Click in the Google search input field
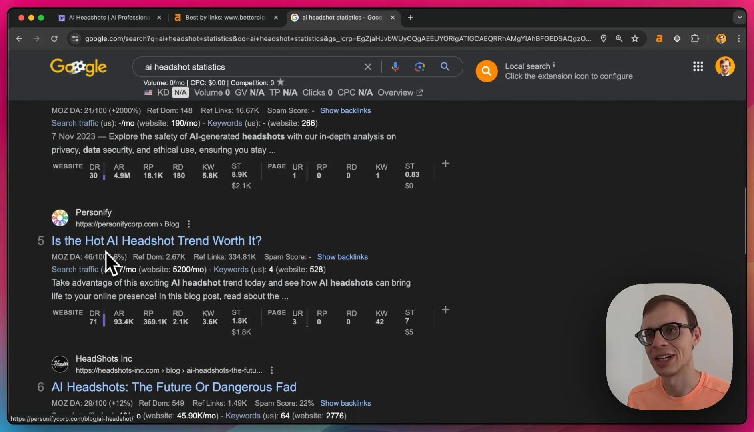 [252, 67]
